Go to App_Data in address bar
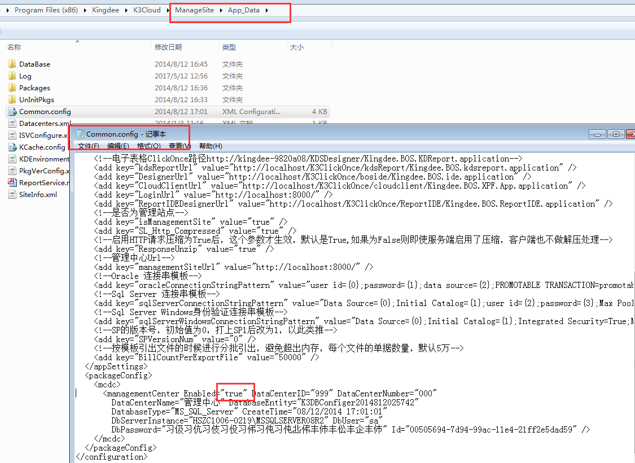The width and height of the screenshot is (635, 463). coord(244,10)
